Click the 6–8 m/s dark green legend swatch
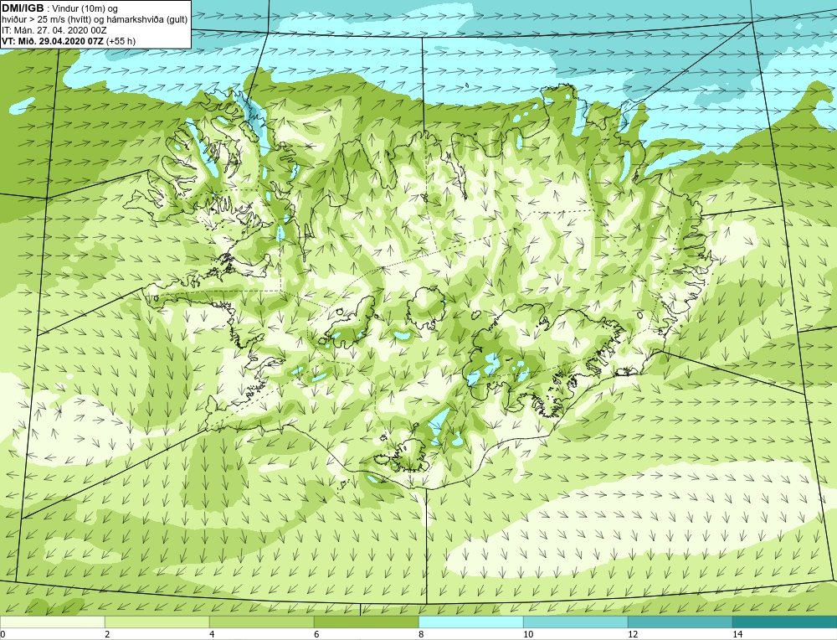 (x=367, y=622)
